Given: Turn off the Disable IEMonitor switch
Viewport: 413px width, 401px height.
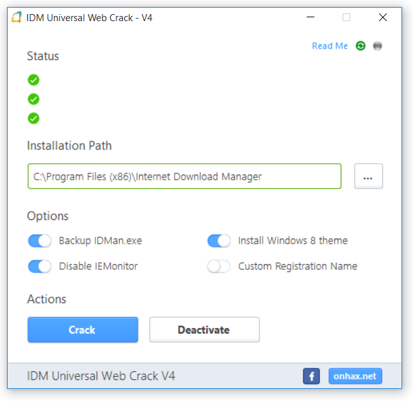Looking at the screenshot, I should [40, 267].
